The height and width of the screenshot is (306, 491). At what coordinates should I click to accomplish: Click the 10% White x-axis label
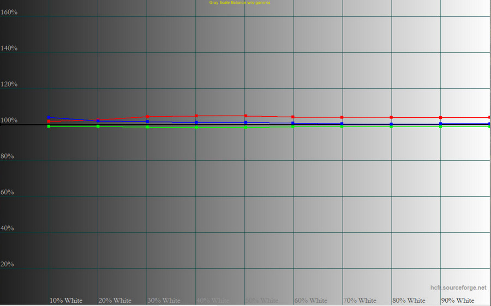tap(66, 301)
